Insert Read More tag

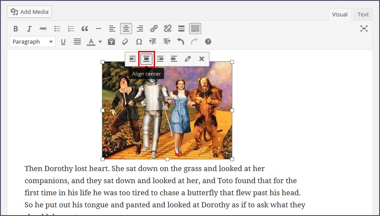(x=181, y=29)
